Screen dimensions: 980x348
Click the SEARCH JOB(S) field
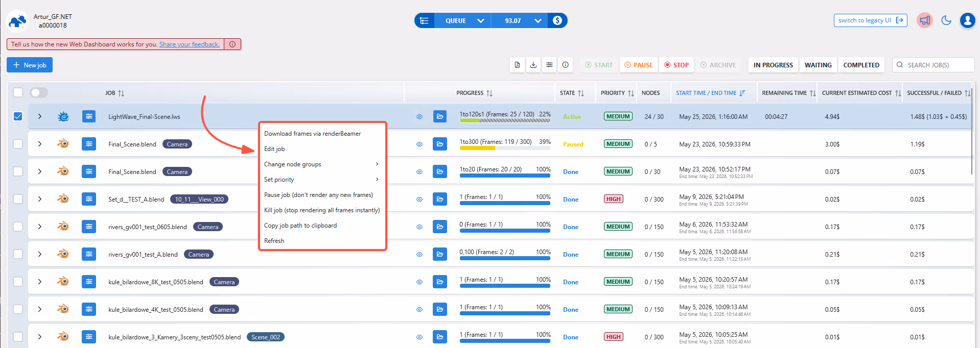(x=933, y=65)
